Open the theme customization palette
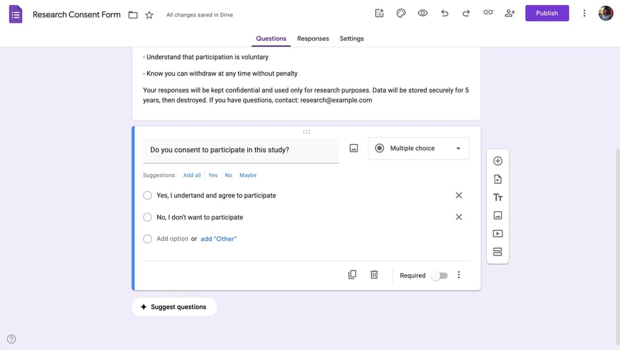The height and width of the screenshot is (350, 620). (401, 13)
